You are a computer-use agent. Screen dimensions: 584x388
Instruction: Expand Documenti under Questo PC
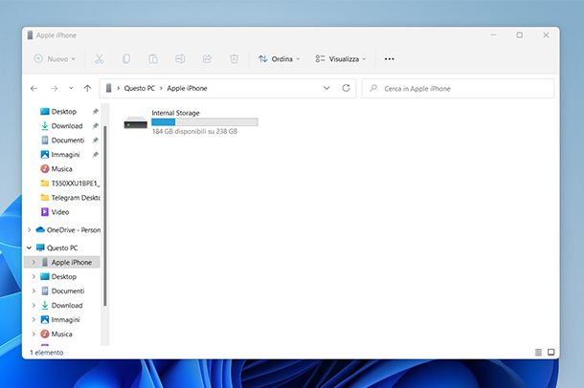pos(34,291)
